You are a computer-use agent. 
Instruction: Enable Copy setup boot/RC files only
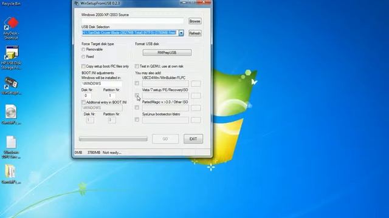pyautogui.click(x=83, y=66)
